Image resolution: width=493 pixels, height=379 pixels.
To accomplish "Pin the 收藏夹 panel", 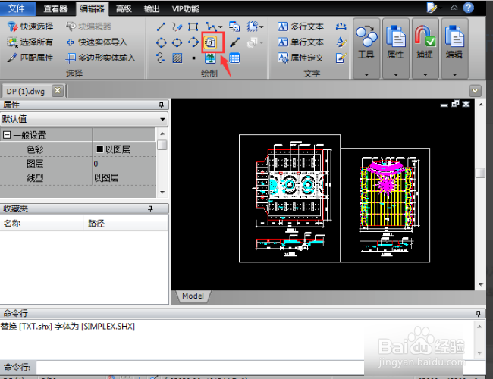I will coord(151,208).
